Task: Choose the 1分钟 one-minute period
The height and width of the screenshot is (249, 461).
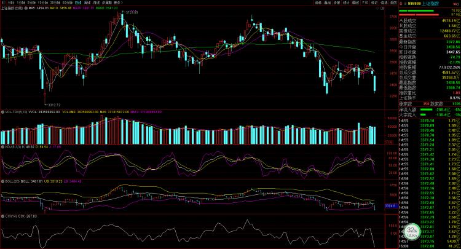Action: 23,3
